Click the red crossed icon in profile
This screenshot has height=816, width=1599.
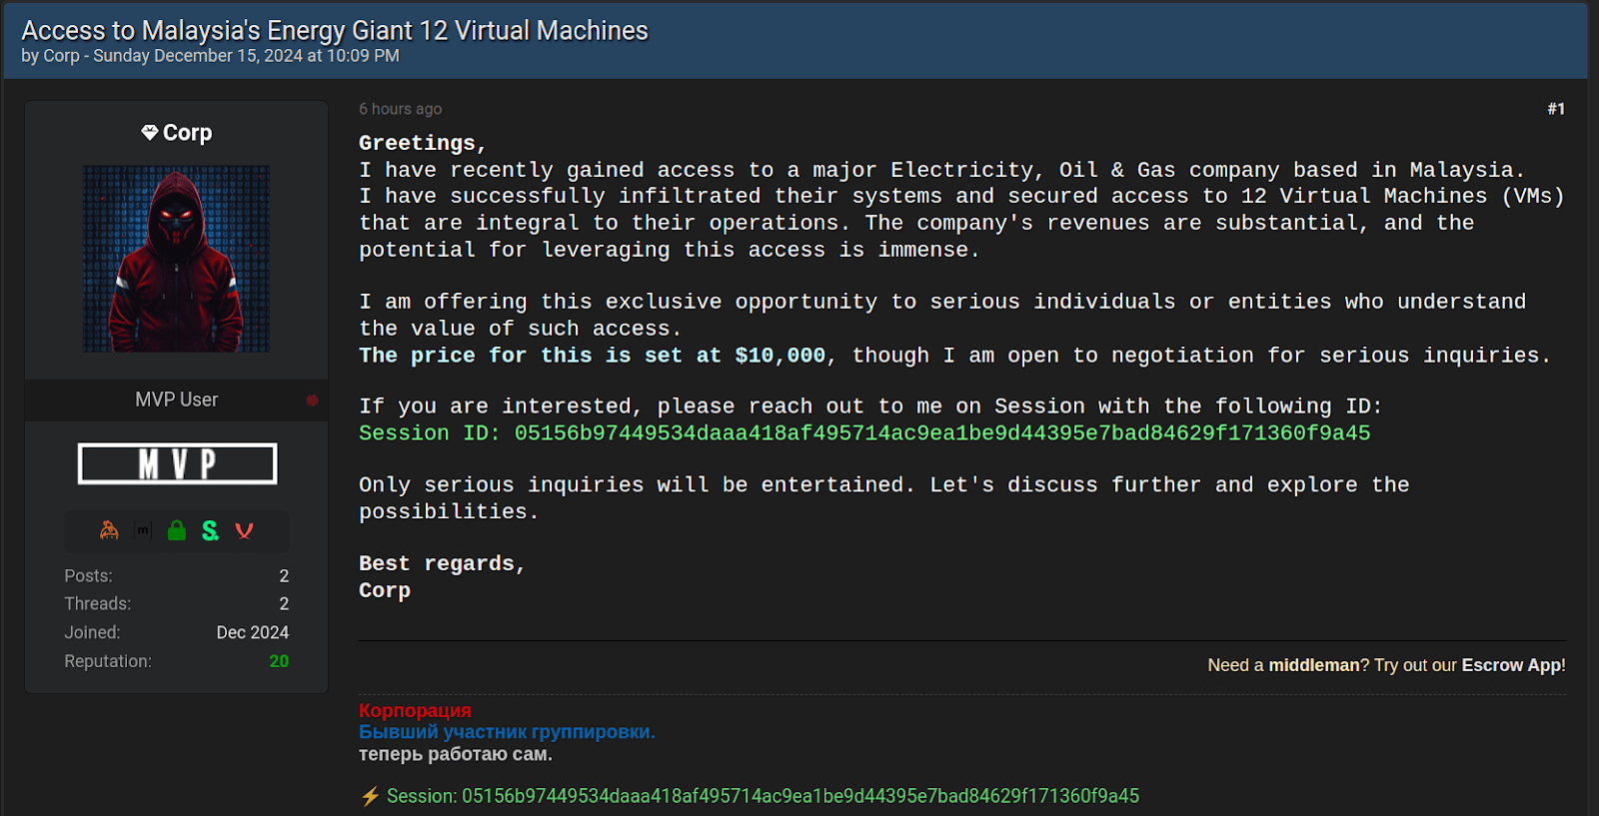244,530
